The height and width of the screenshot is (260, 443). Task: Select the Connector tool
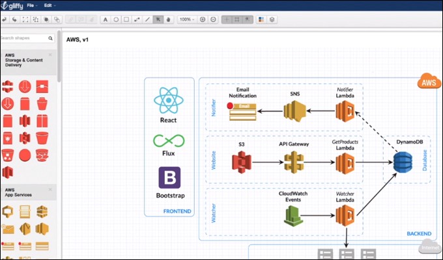[137, 19]
